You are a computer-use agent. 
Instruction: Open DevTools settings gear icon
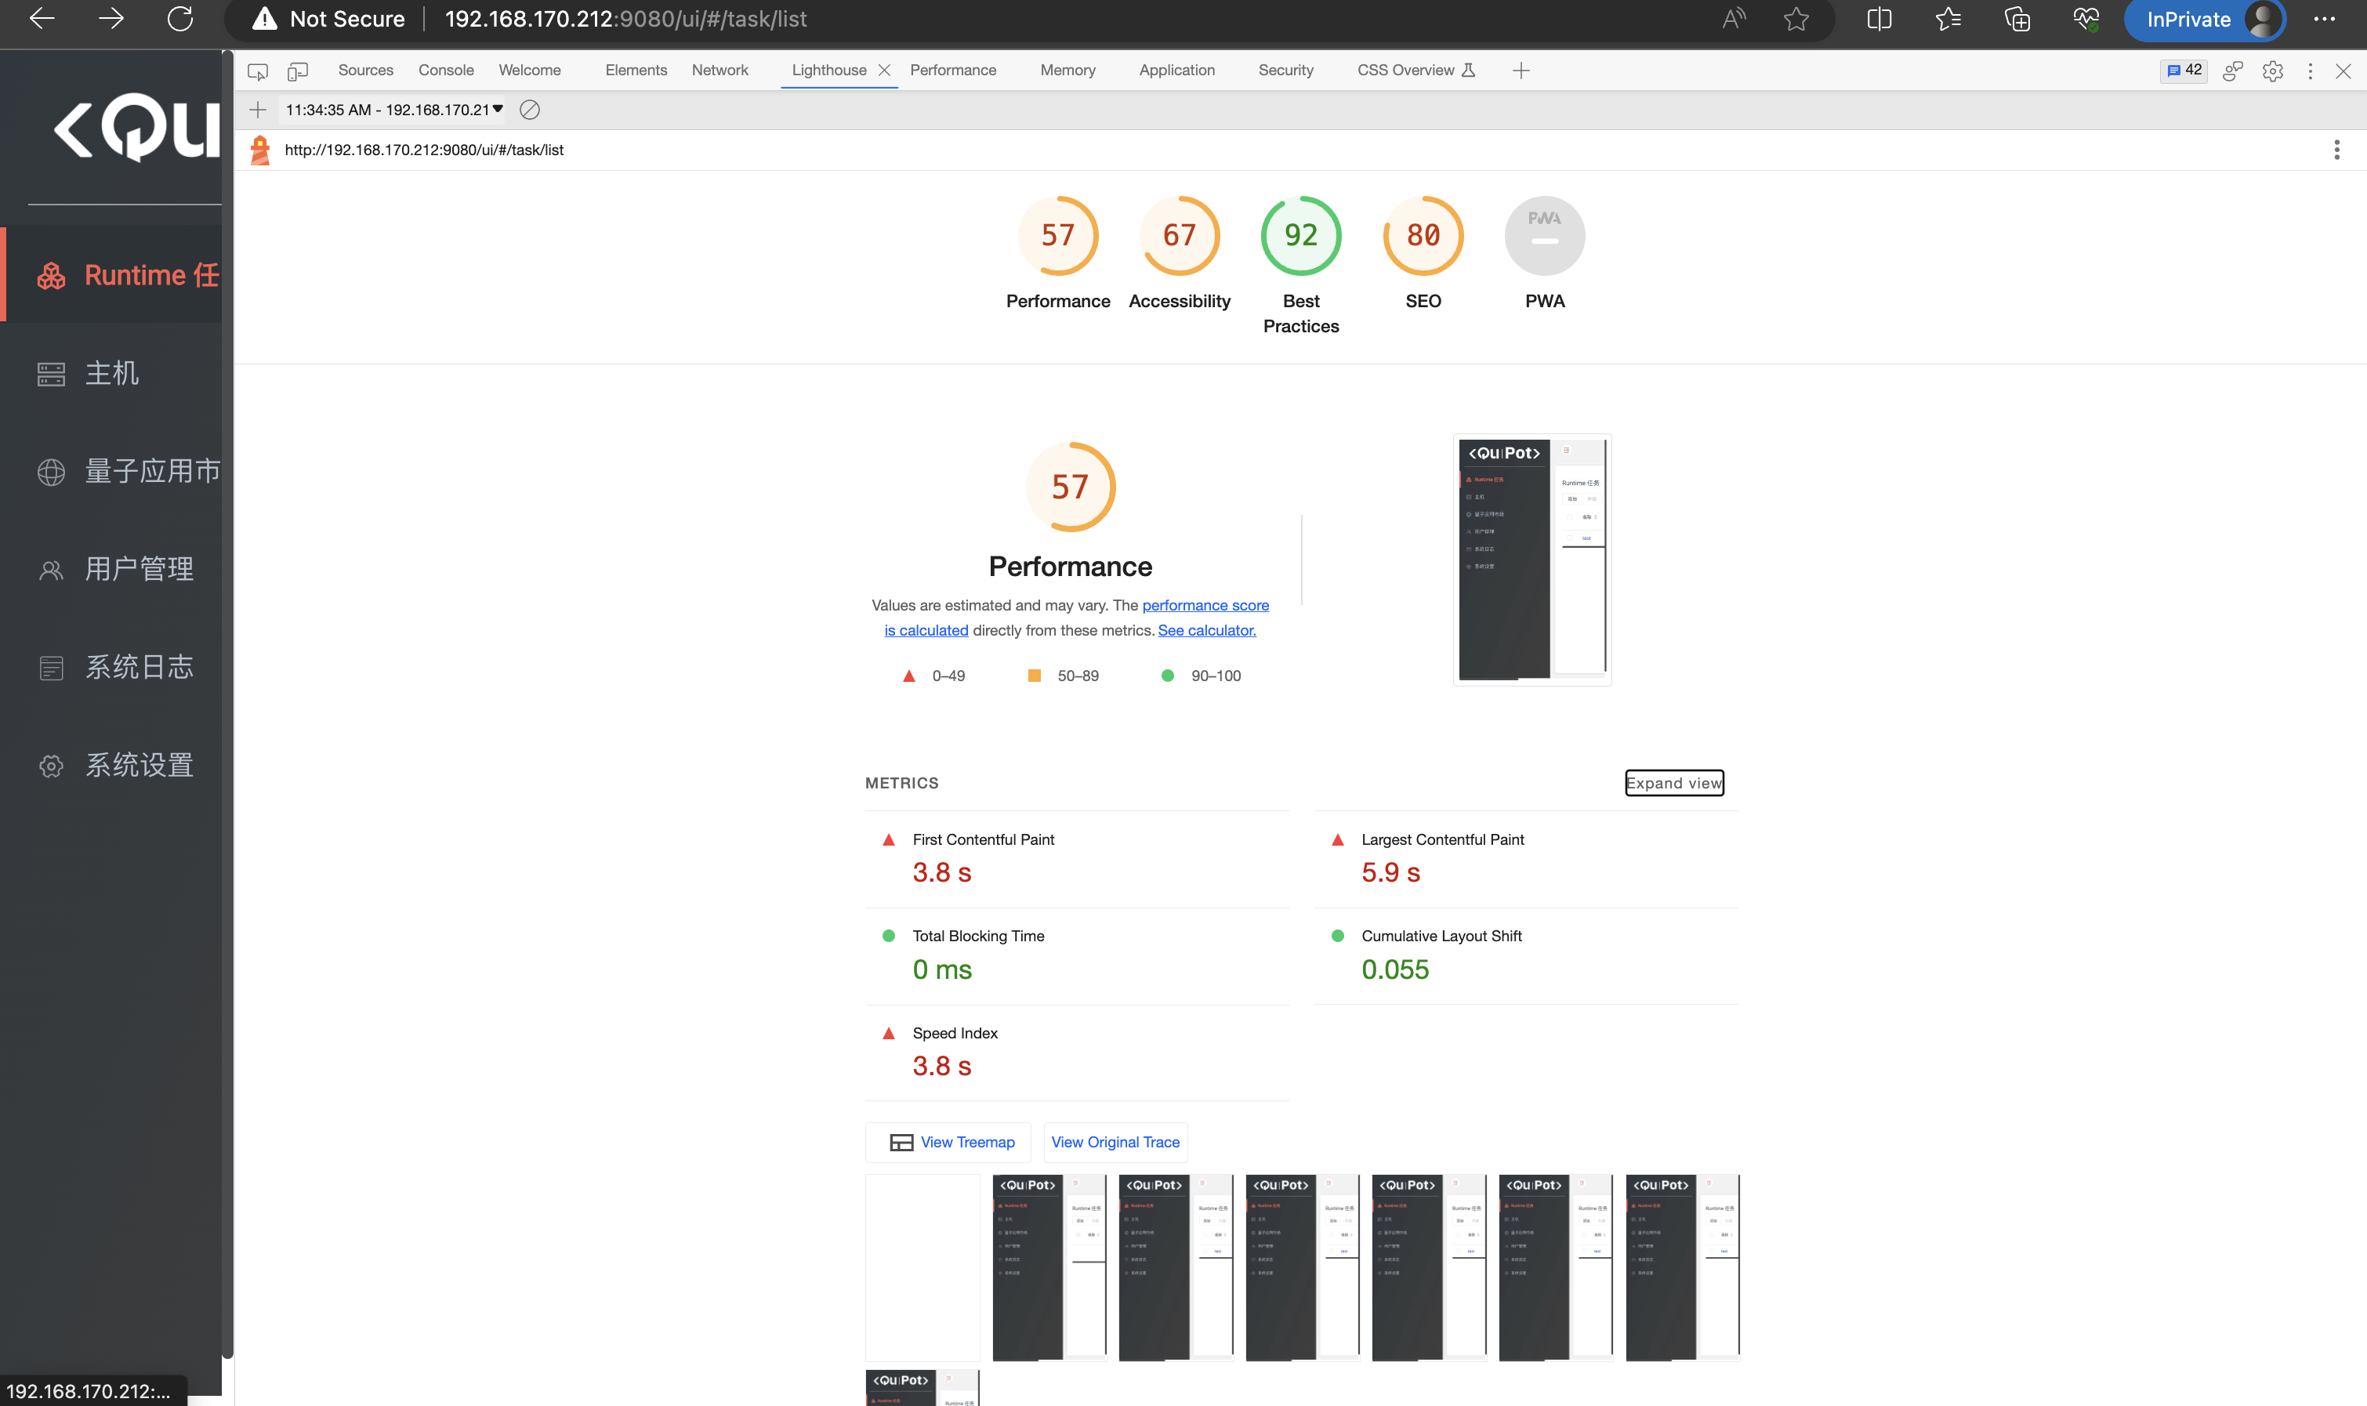2272,71
